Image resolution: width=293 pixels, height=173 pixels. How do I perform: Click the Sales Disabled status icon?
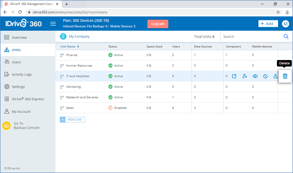tap(111, 108)
